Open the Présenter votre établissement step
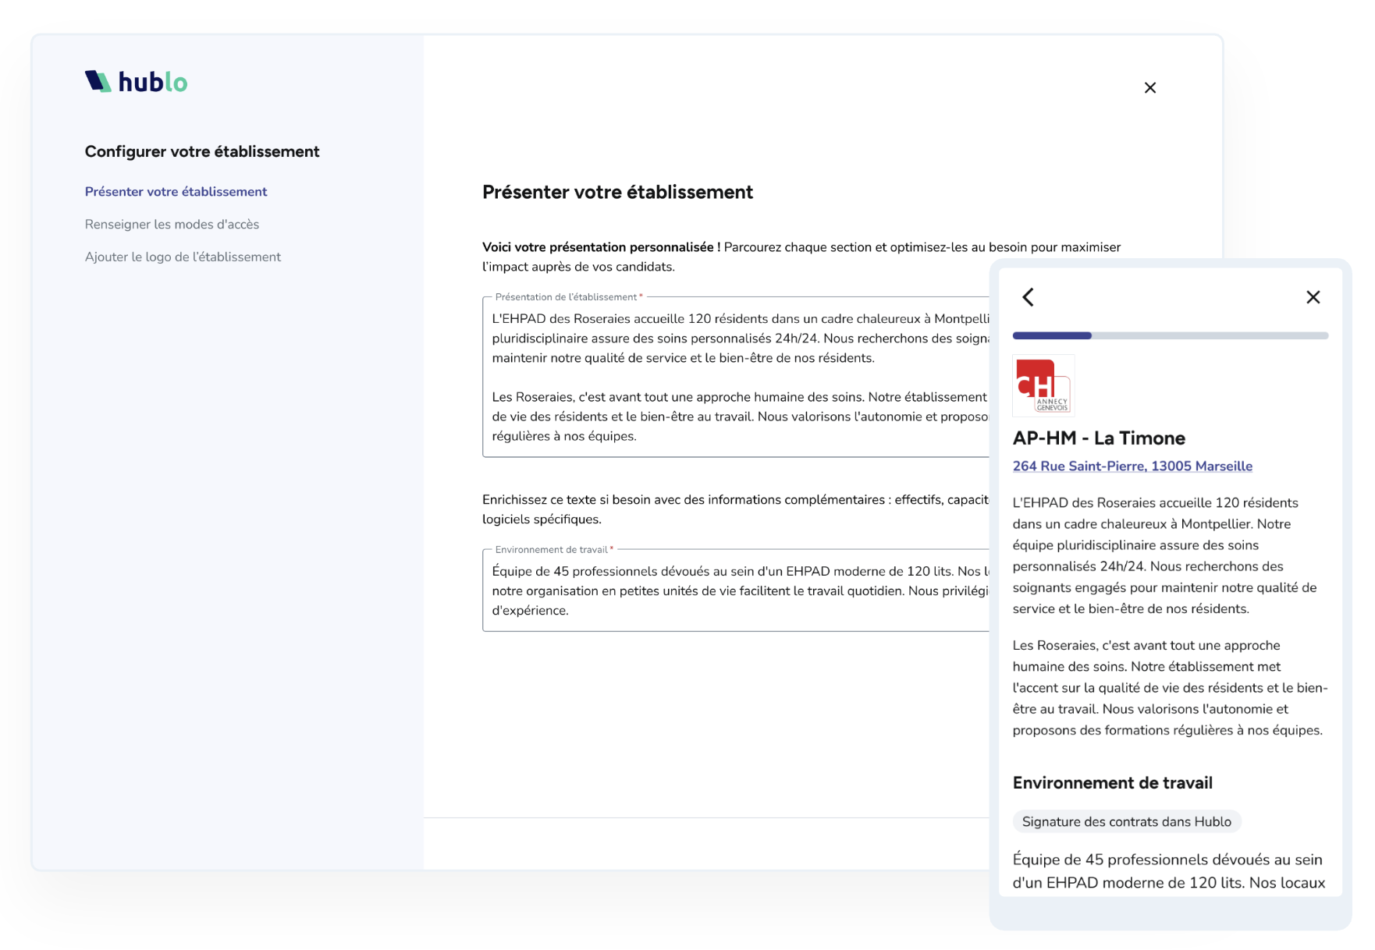 tap(176, 192)
